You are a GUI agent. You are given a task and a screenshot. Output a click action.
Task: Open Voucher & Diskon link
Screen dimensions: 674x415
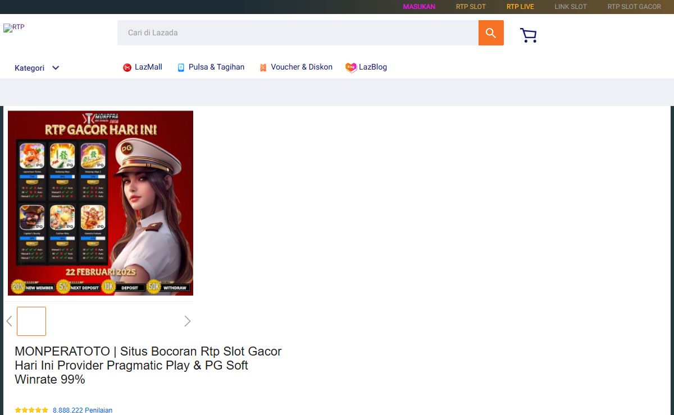[x=302, y=67]
